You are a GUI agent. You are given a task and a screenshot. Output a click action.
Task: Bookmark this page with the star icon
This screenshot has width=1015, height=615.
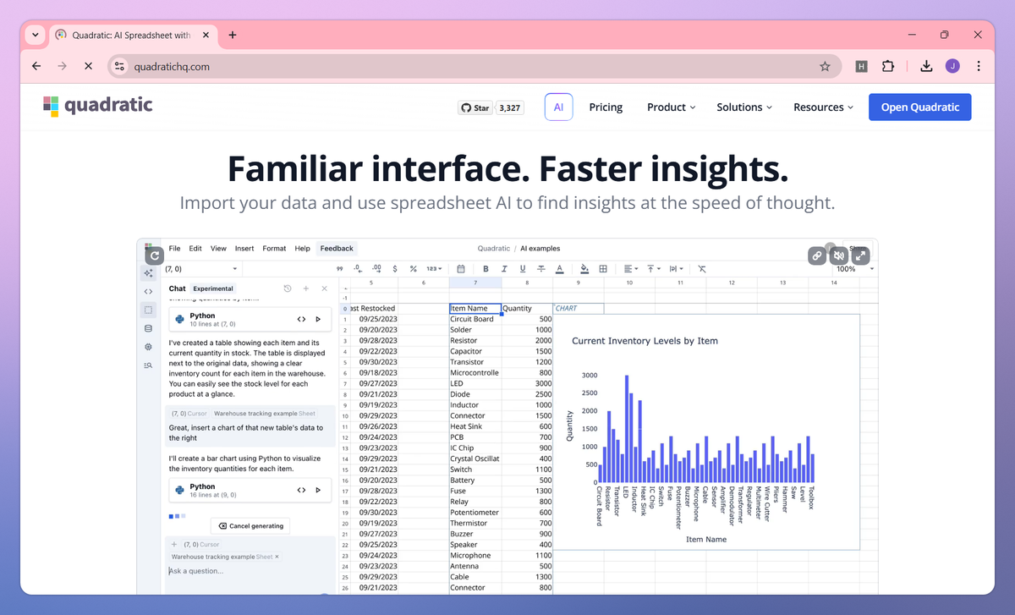tap(825, 66)
